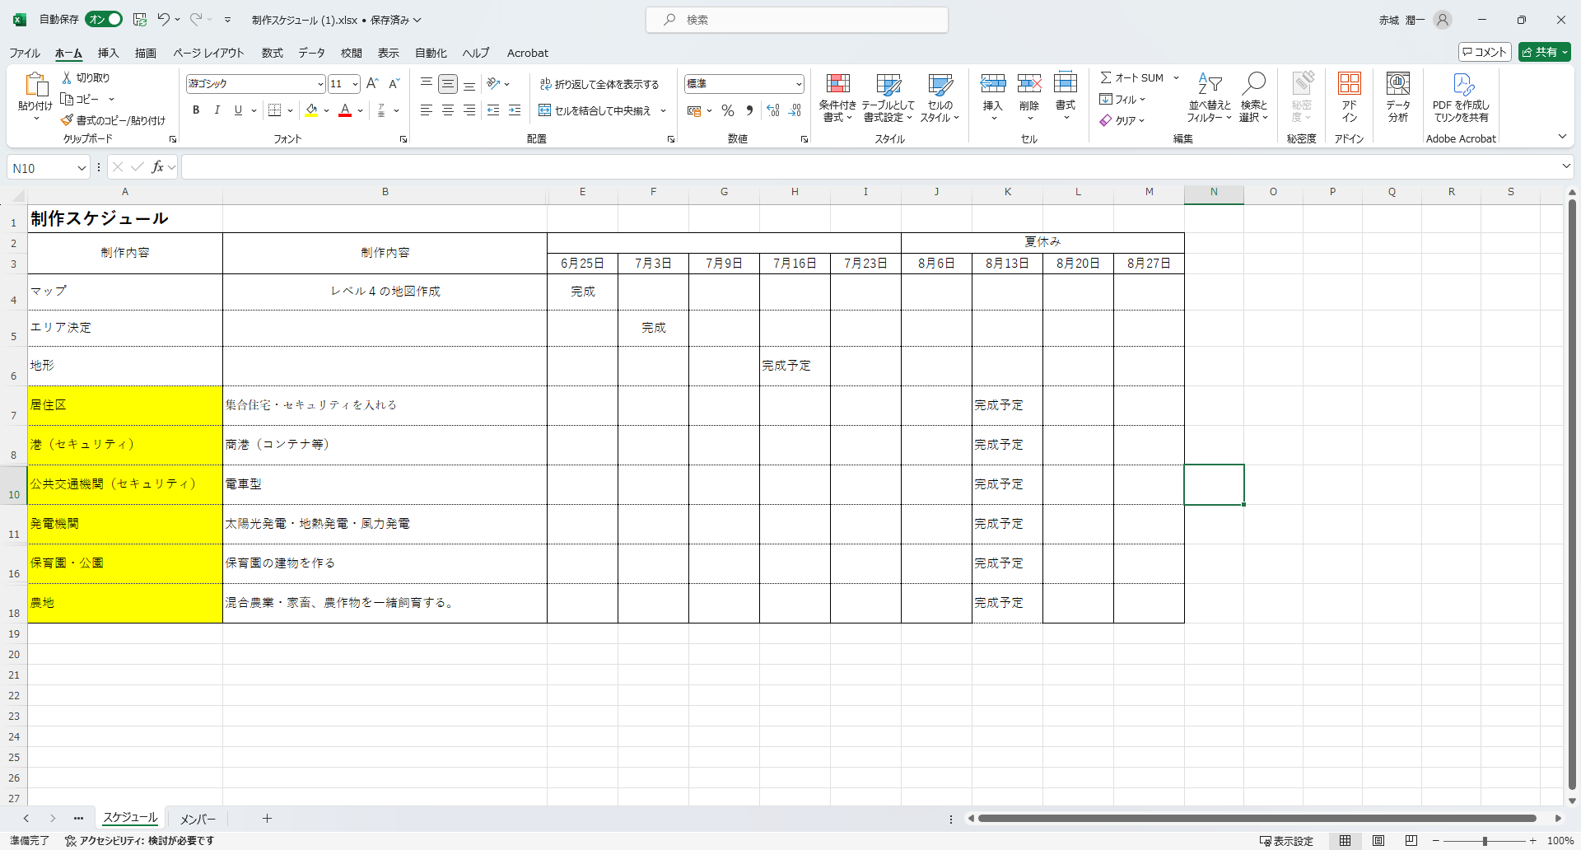Toggle Bold formatting
1581x850 pixels.
pyautogui.click(x=196, y=110)
